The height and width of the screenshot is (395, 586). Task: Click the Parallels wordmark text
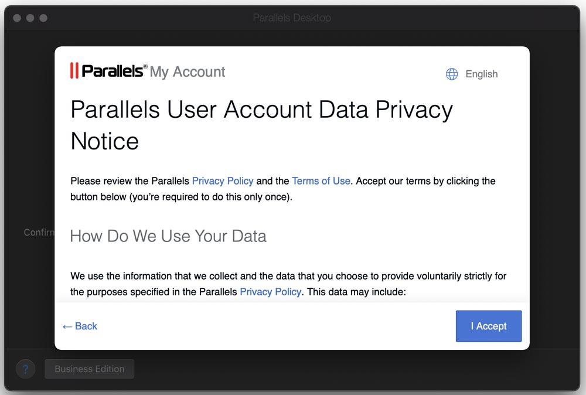pyautogui.click(x=114, y=71)
